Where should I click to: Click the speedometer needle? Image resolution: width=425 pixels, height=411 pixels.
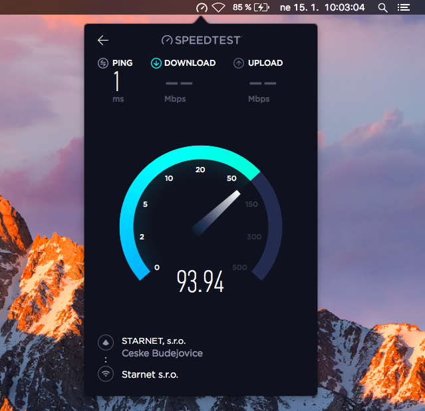[x=215, y=213]
